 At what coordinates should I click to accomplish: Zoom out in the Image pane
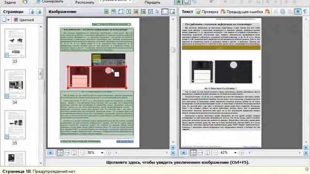point(83,153)
